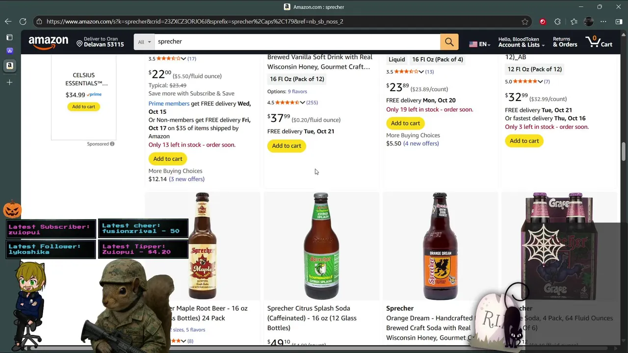Click the 7 ratings count link

(x=547, y=81)
